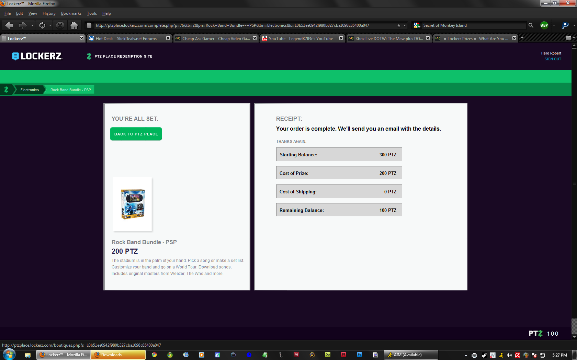Open the Steam tray icon

pos(484,355)
